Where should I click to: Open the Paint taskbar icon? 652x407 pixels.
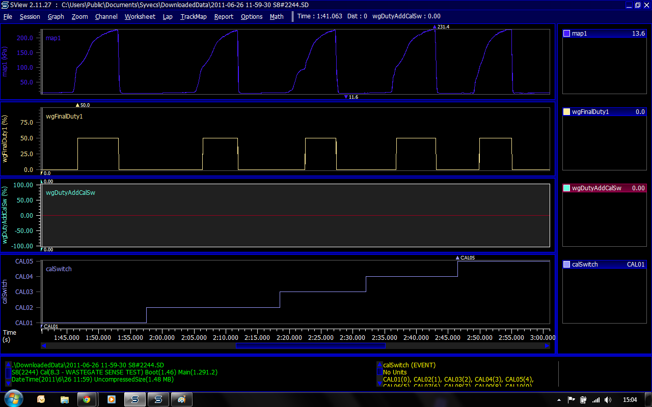click(181, 399)
